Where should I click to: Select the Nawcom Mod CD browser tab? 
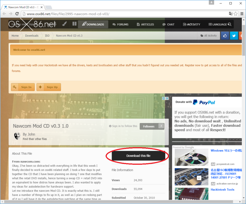click(x=23, y=7)
